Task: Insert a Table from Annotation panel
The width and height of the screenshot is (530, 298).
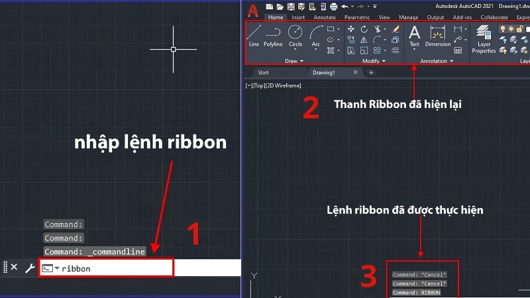Action: tap(458, 51)
